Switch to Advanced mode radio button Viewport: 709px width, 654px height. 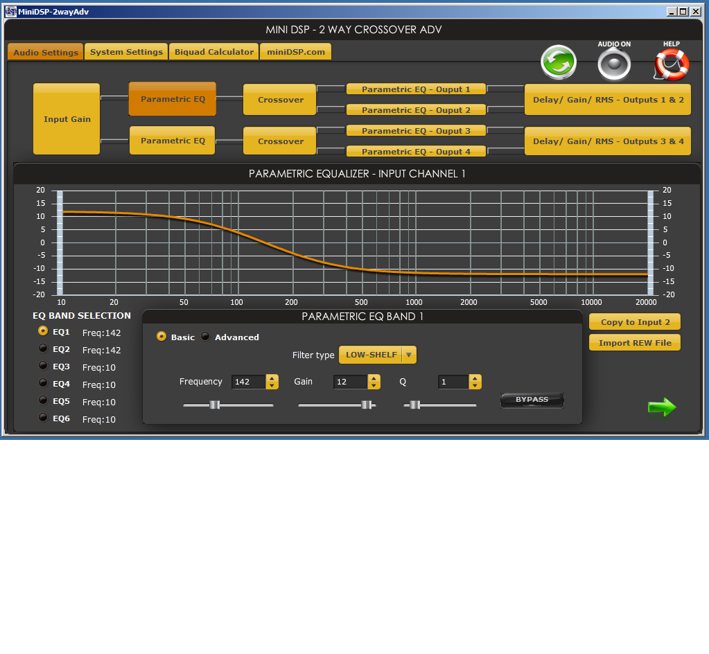pyautogui.click(x=205, y=336)
